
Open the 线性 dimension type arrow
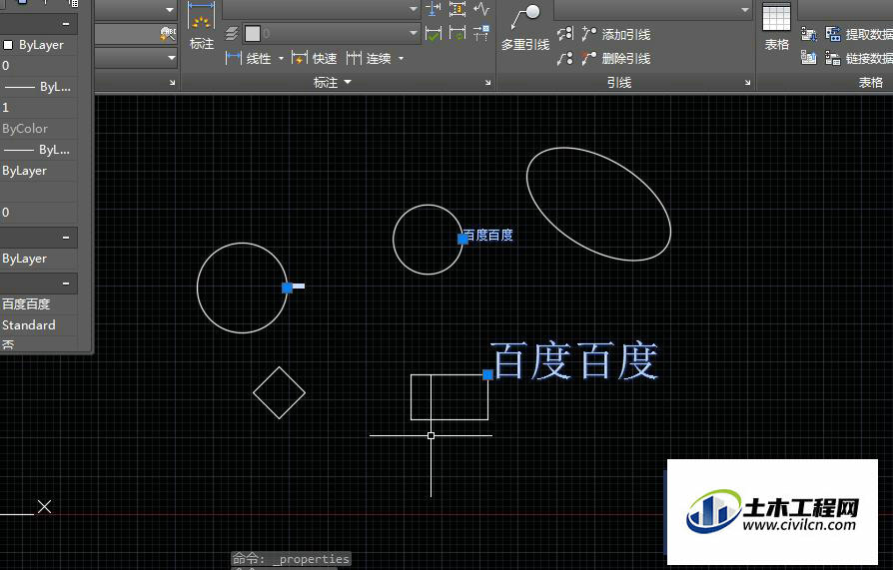281,59
